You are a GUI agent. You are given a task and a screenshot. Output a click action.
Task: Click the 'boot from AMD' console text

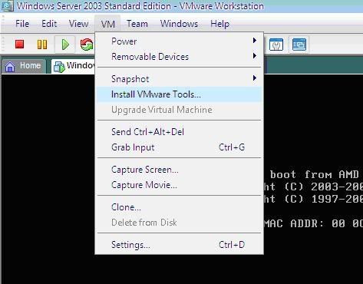(x=315, y=174)
